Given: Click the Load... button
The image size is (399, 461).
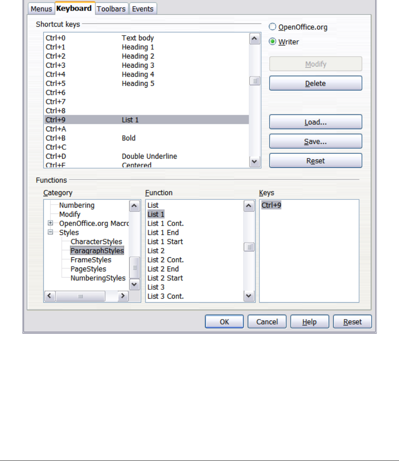Looking at the screenshot, I should coord(315,122).
